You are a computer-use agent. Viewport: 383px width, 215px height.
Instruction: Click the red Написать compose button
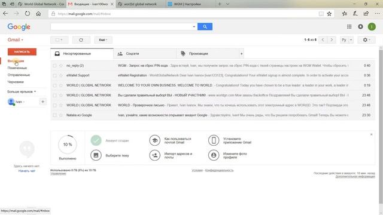pos(22,52)
